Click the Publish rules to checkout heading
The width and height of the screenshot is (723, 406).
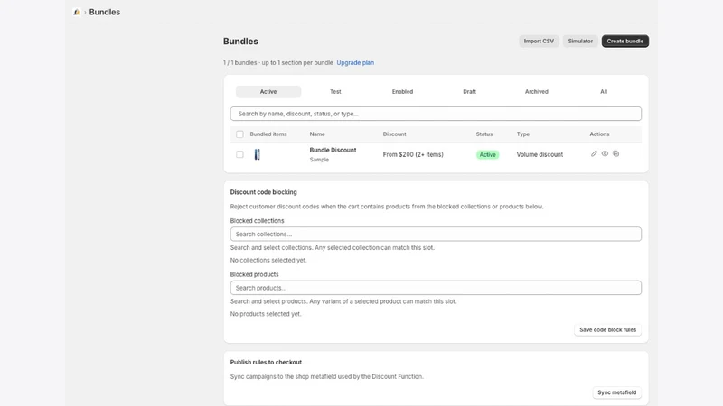pos(266,363)
